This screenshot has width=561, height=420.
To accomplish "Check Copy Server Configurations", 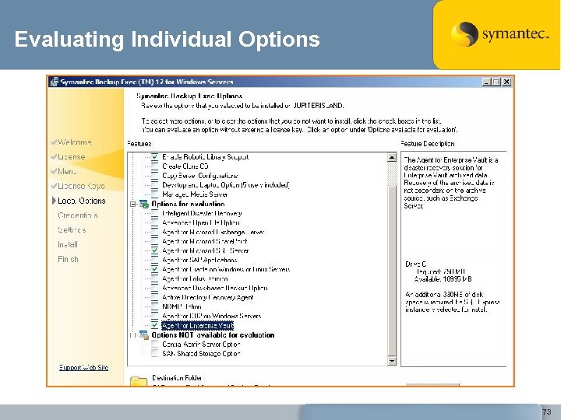I will (154, 176).
